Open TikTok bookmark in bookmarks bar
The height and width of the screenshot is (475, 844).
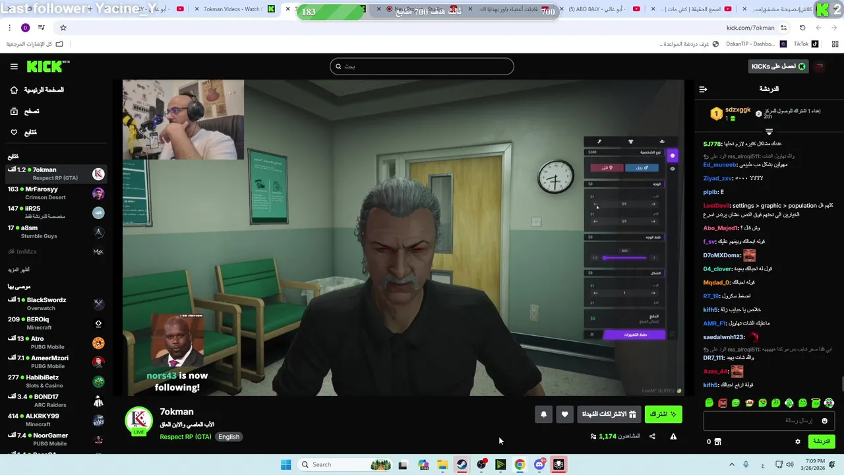pos(806,44)
